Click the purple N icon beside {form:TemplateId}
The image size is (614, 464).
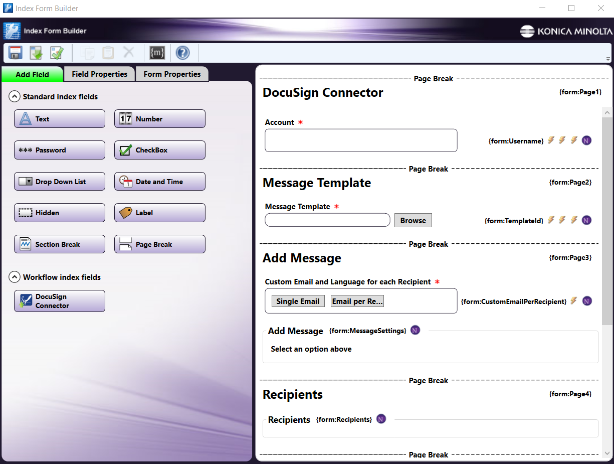point(586,220)
